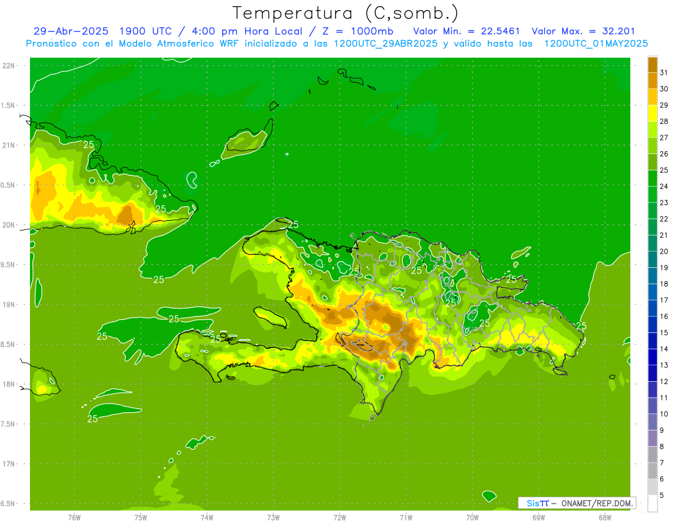Click the "70W" longitude label
The height and width of the screenshot is (525, 679).
pyautogui.click(x=472, y=517)
